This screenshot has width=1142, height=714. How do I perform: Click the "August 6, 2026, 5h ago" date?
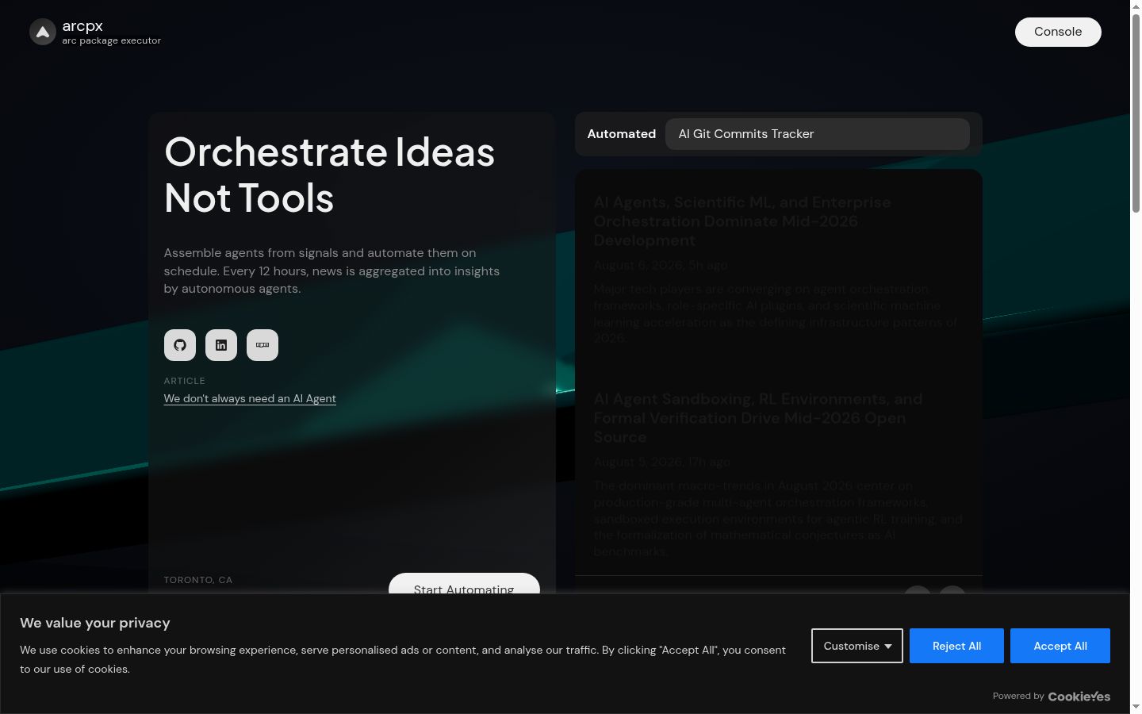pos(661,265)
